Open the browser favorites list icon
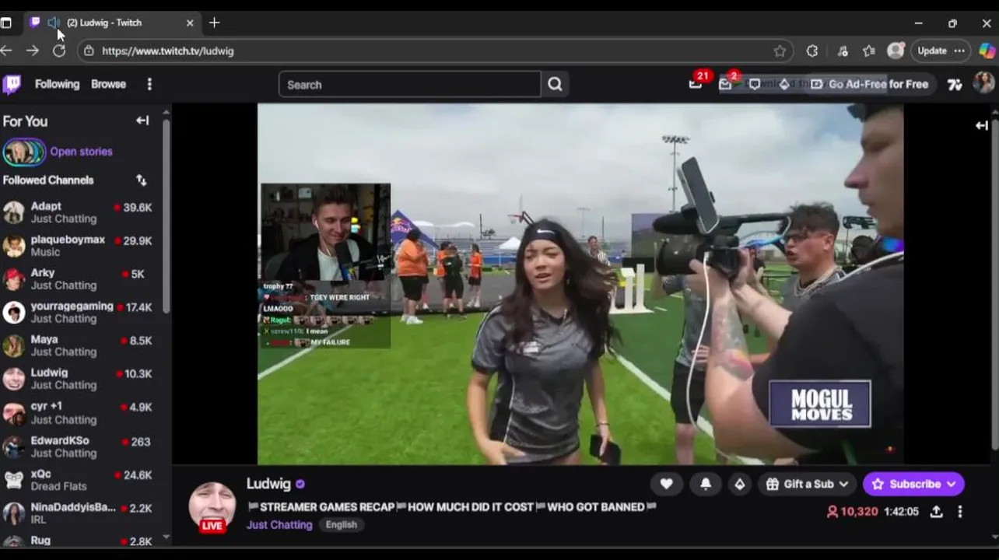 [869, 51]
